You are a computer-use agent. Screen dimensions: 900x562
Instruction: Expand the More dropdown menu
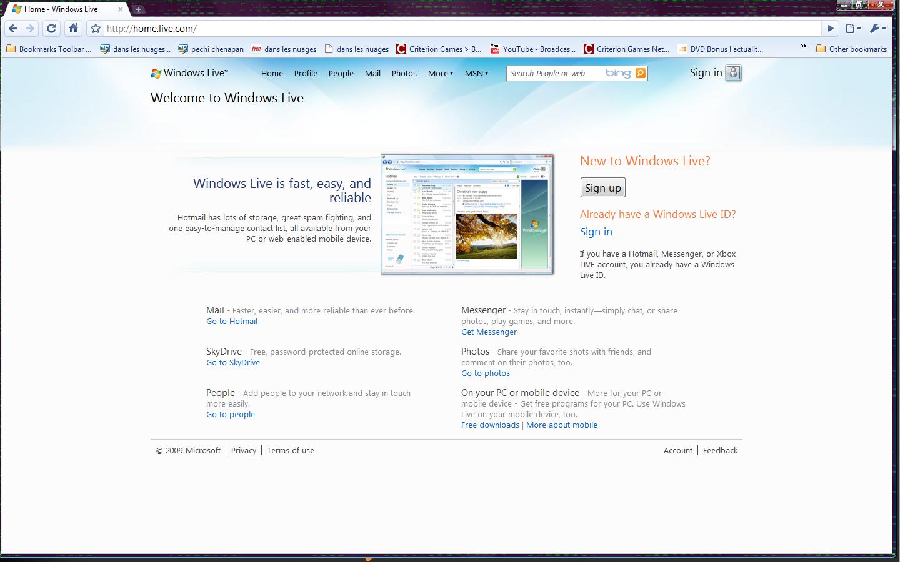441,73
